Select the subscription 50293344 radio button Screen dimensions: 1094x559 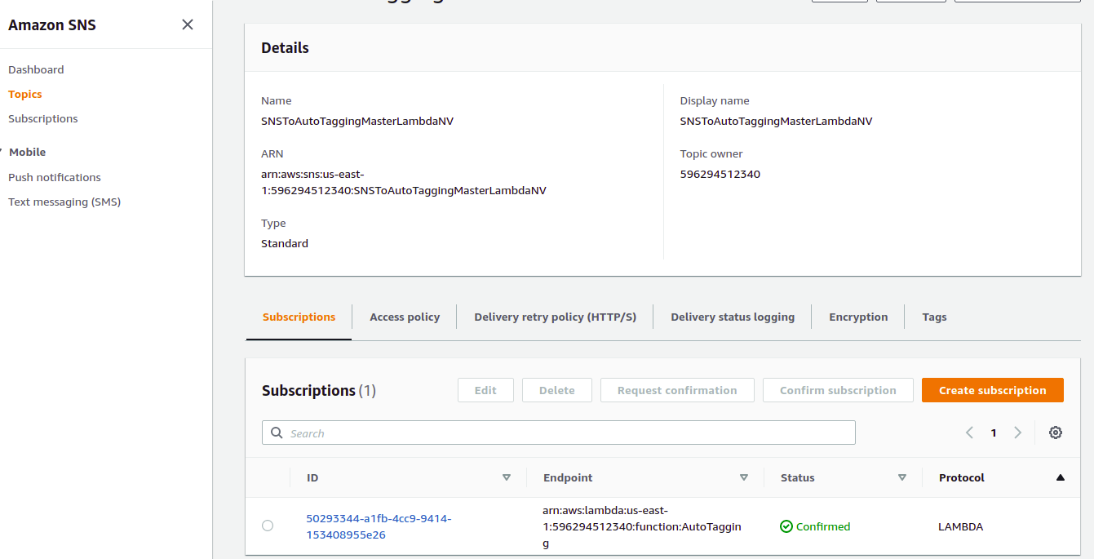point(268,526)
